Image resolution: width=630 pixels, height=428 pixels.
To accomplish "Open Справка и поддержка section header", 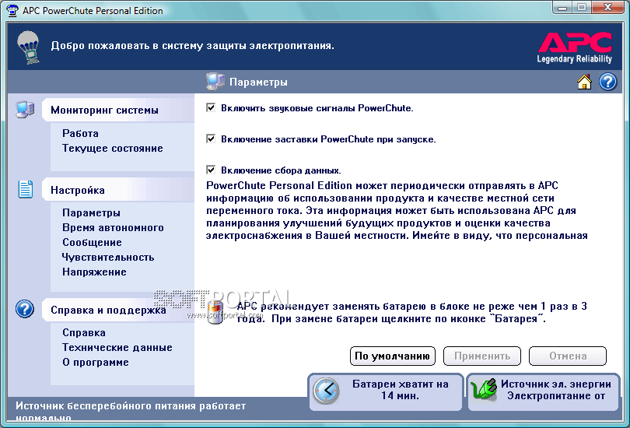I will pyautogui.click(x=118, y=310).
